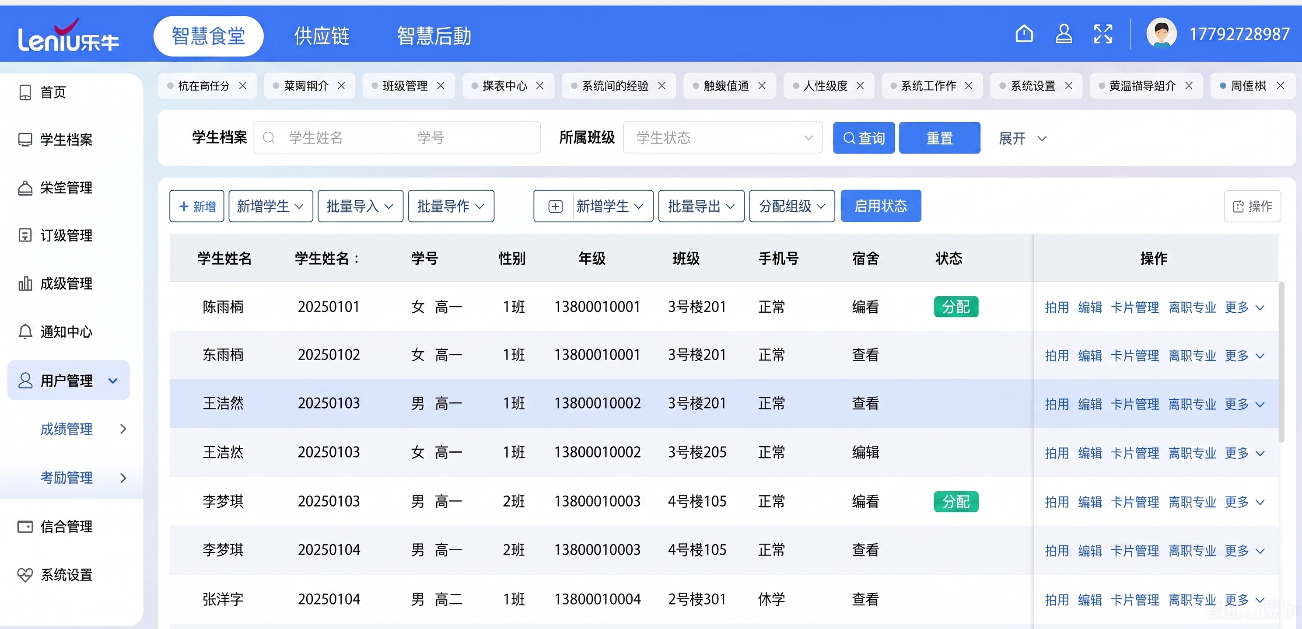1302x629 pixels.
Task: Close the 杭在高任分 tab
Action: tap(243, 85)
